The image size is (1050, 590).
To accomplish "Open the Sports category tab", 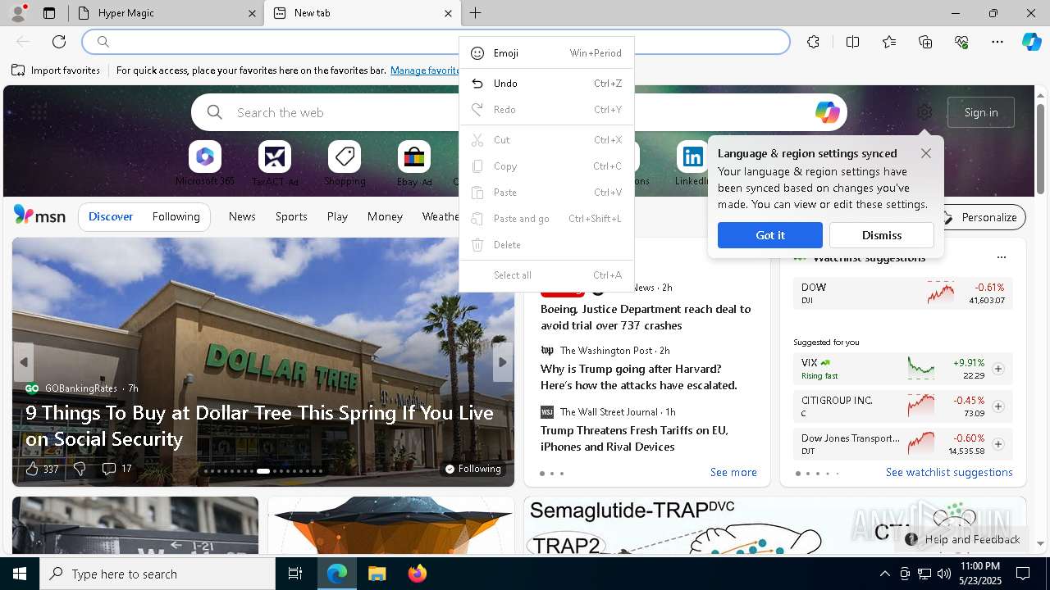I will click(291, 216).
